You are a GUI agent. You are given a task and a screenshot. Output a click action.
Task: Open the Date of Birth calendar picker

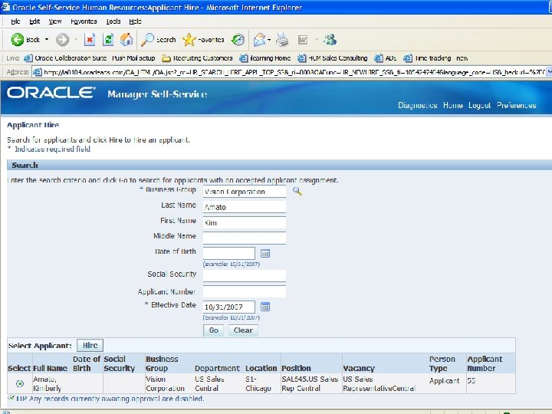[x=265, y=254]
